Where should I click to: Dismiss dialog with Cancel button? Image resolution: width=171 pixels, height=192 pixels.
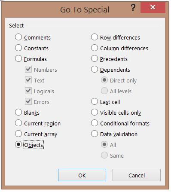pyautogui.click(x=137, y=175)
